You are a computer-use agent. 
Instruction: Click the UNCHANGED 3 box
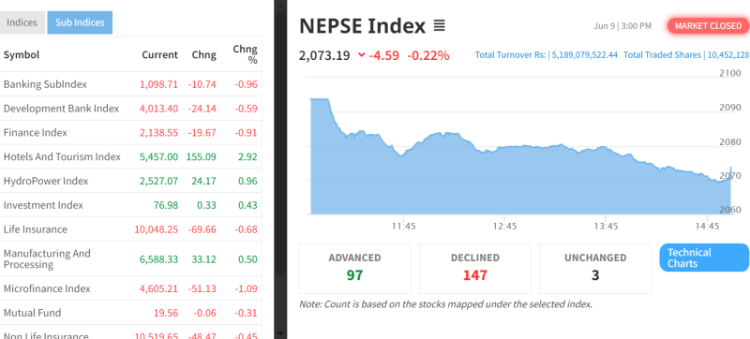595,269
